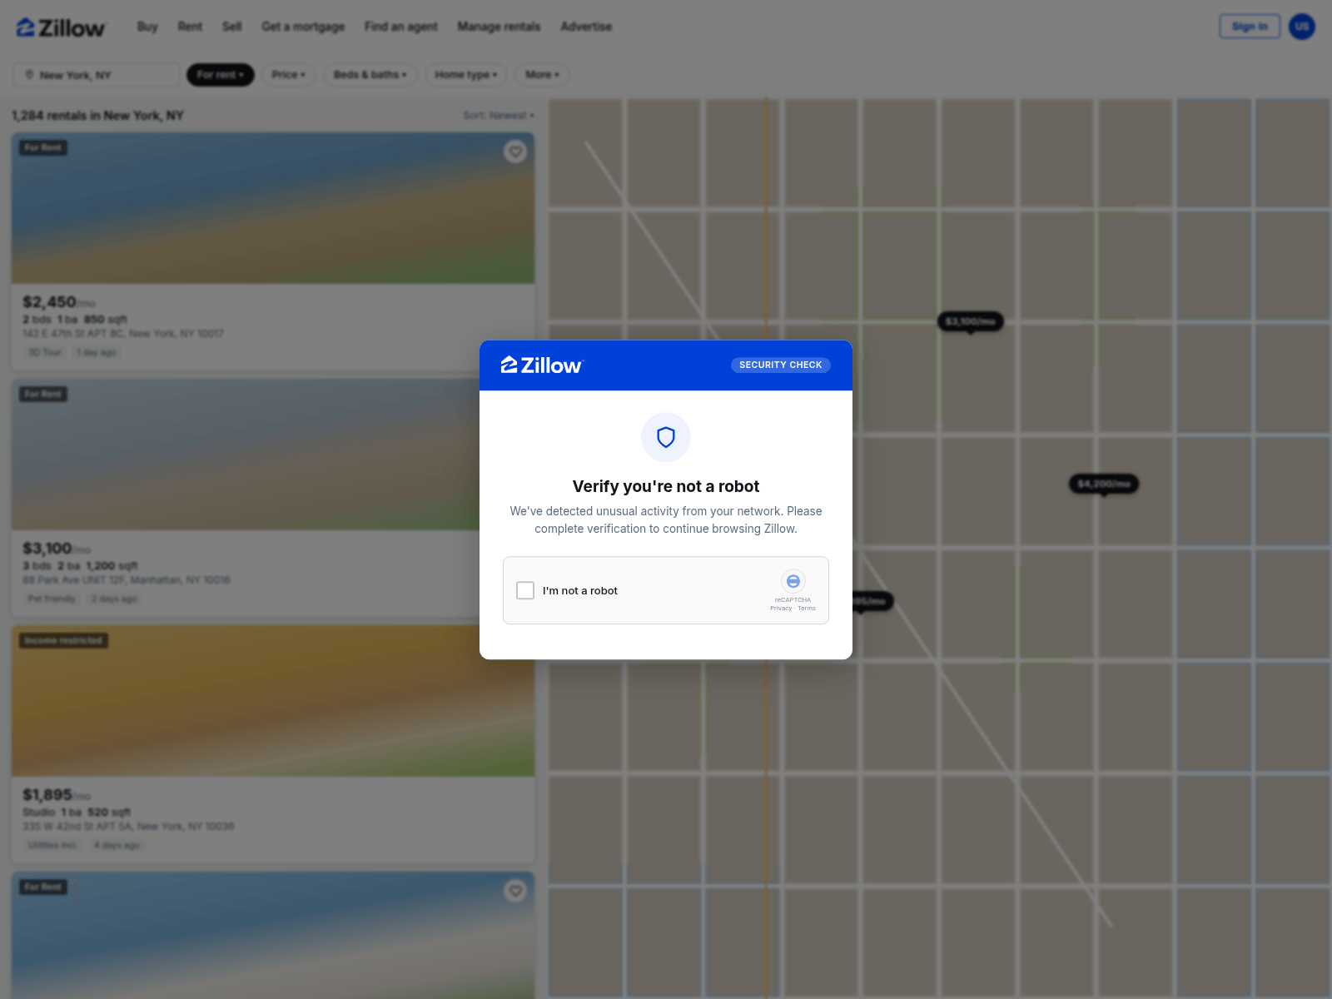Click the "2 days ago" tag

coord(114,599)
